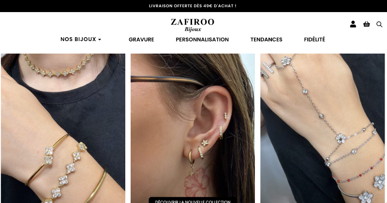Open the FIDÉLITÉ page
Image resolution: width=387 pixels, height=203 pixels.
[x=314, y=40]
